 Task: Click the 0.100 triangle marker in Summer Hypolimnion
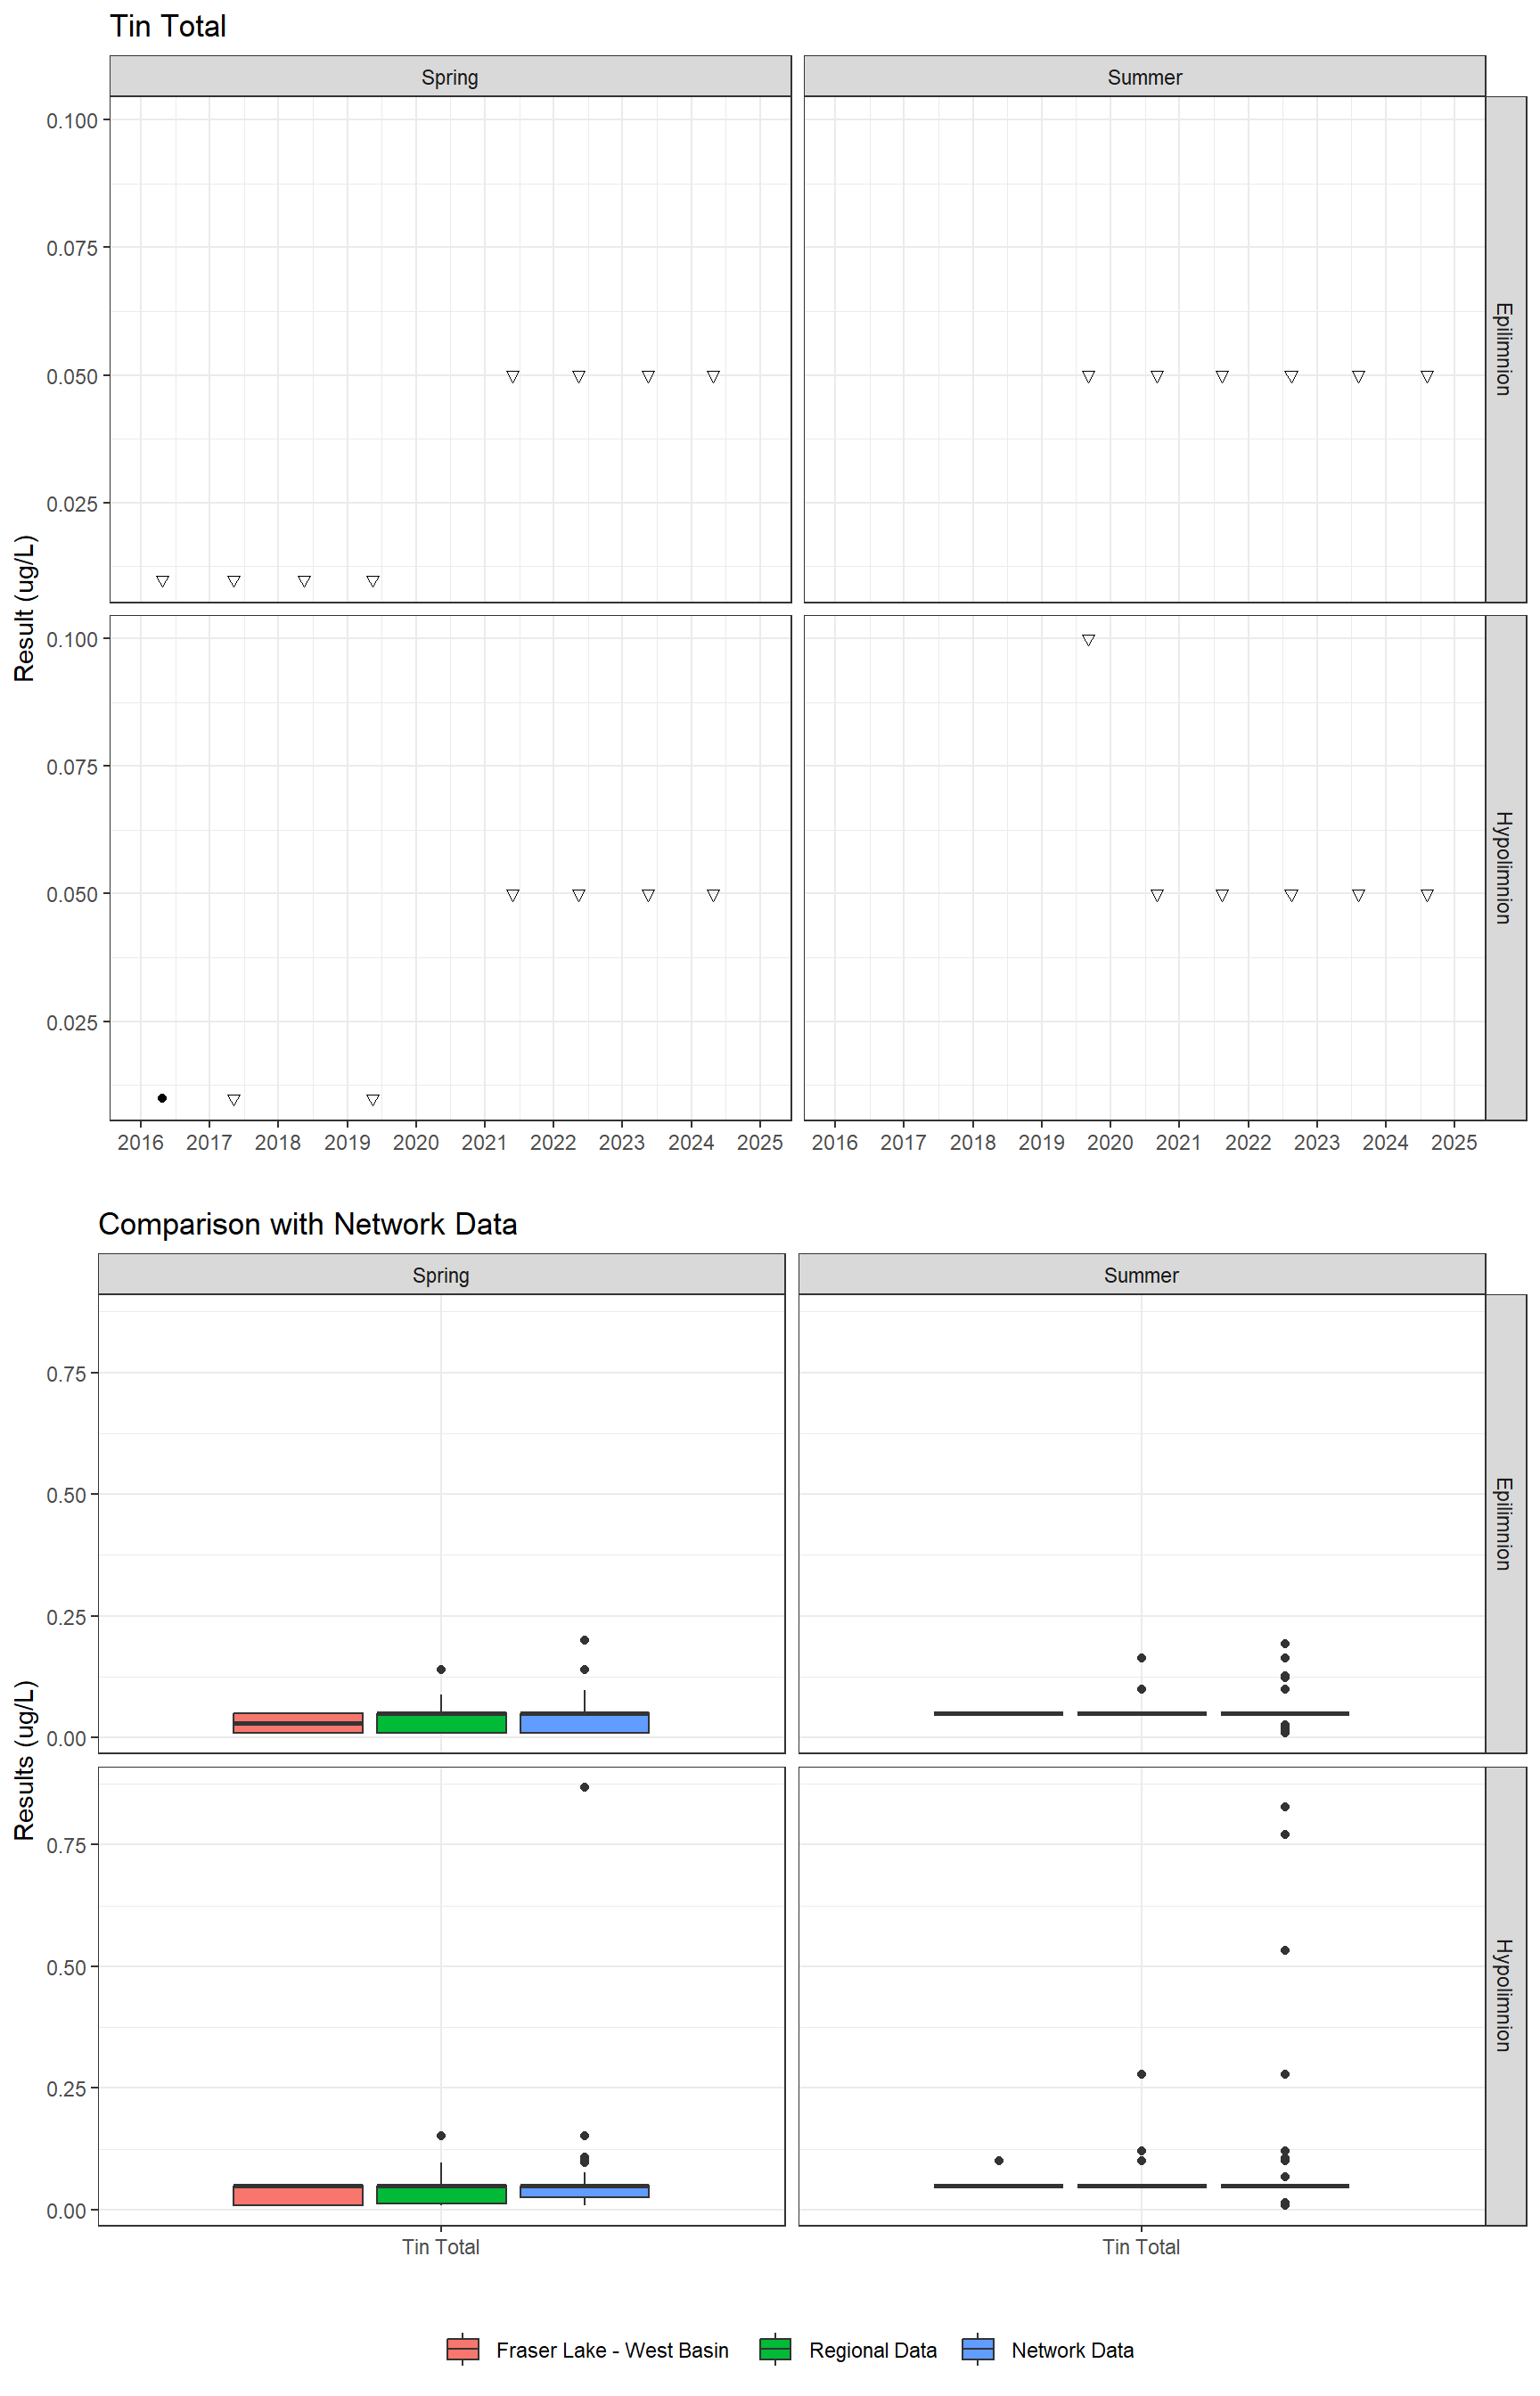tap(1088, 640)
